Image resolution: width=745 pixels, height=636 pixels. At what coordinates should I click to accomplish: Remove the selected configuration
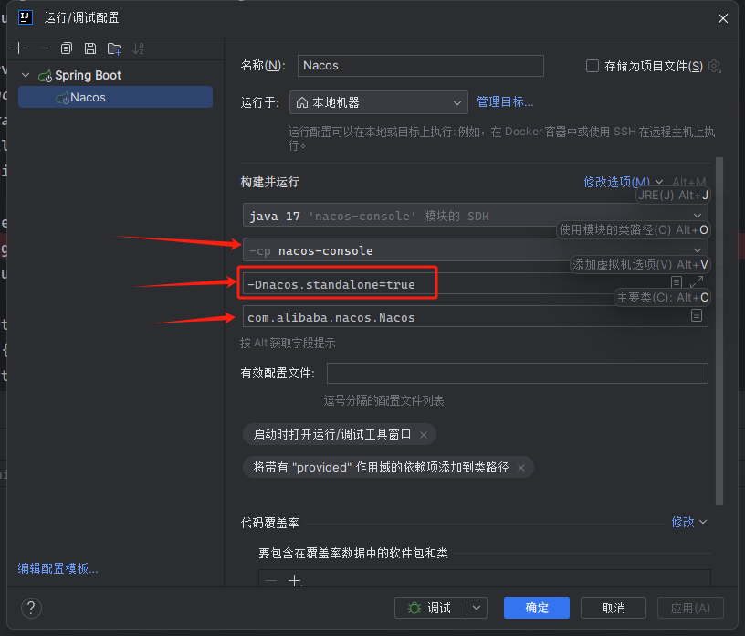click(x=43, y=48)
